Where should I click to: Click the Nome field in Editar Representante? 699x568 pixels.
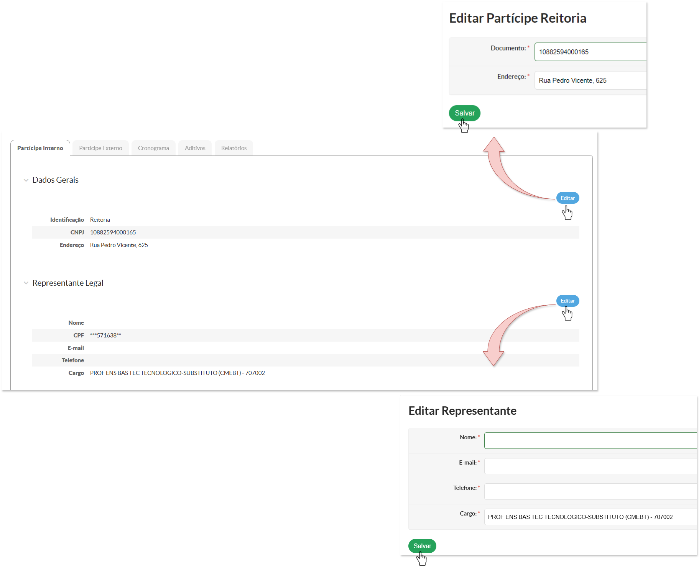(x=590, y=440)
